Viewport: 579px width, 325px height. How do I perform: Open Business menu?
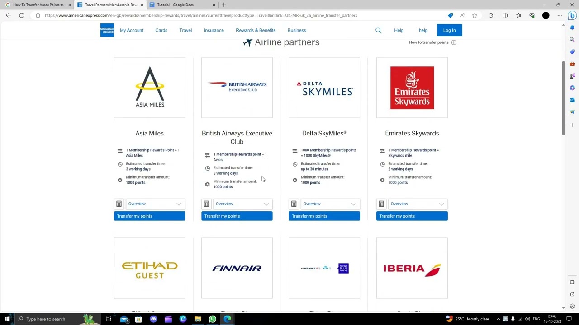pos(297,30)
